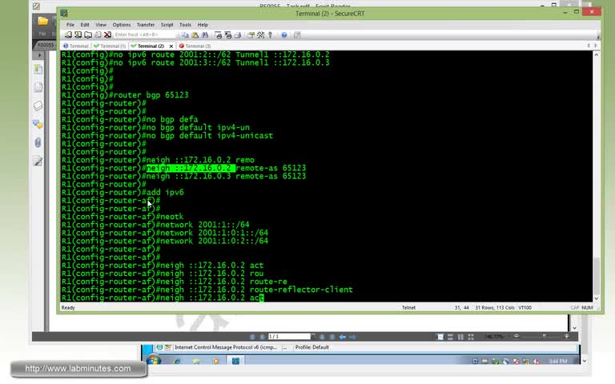Click the Foxit Previous View blue arrow
615x384 pixels.
[x=343, y=337]
